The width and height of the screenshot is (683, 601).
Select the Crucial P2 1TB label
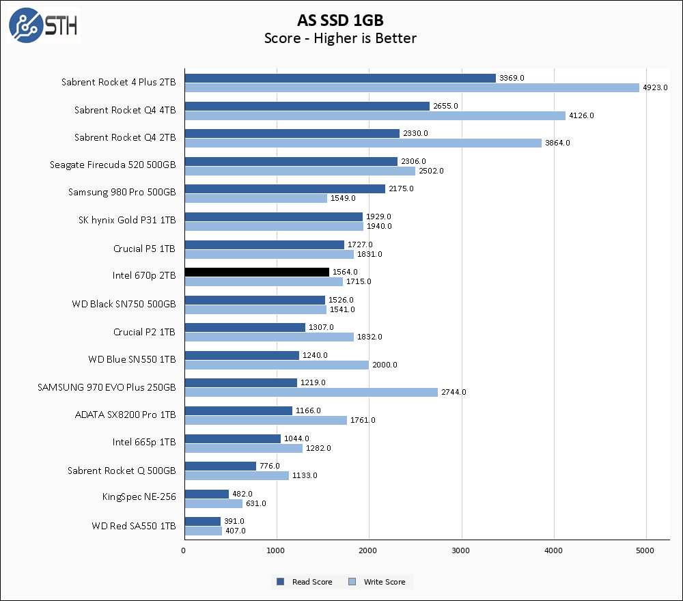144,333
